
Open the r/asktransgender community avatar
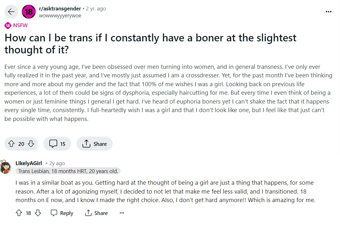29,12
